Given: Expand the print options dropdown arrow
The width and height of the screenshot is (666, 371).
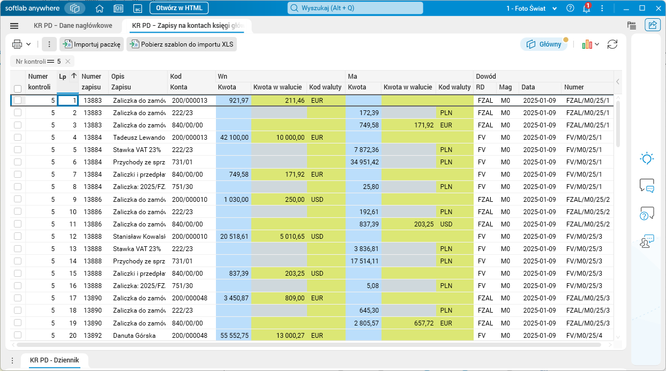Looking at the screenshot, I should 28,44.
